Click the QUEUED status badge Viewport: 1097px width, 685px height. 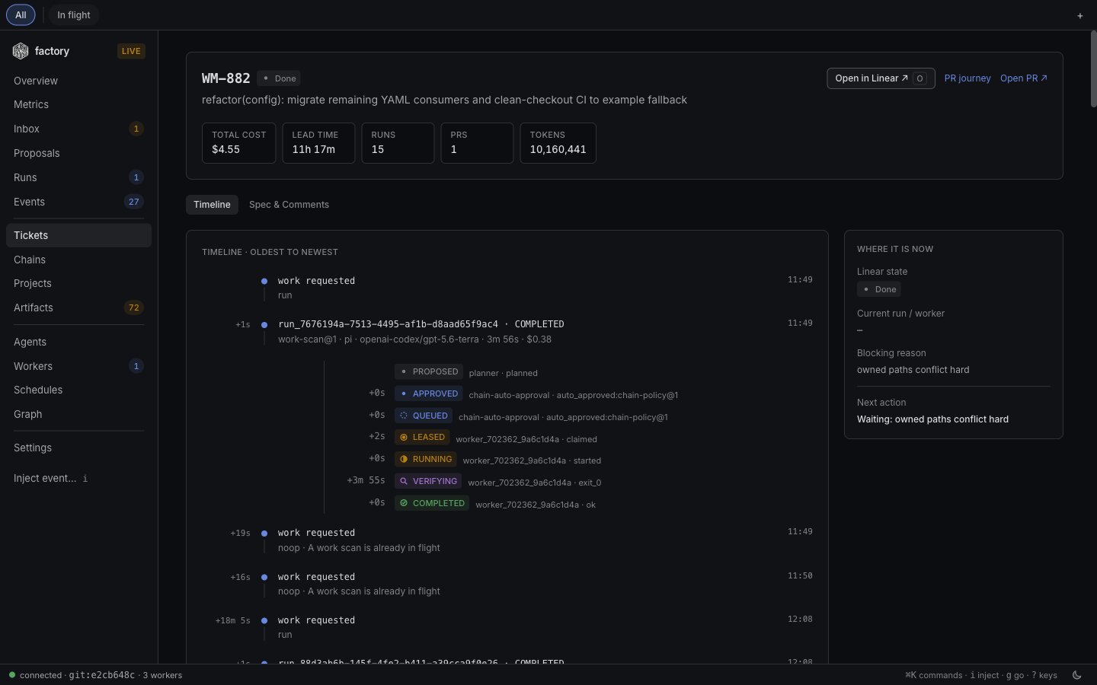(423, 416)
